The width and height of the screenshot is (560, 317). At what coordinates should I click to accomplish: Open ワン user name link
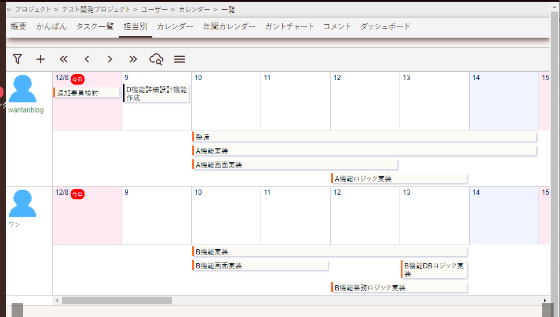coord(14,224)
